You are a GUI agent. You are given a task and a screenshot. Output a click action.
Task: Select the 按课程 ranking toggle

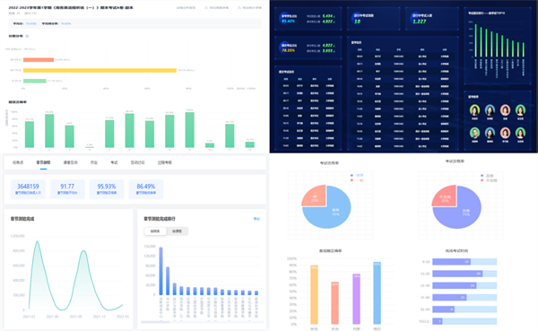(177, 231)
